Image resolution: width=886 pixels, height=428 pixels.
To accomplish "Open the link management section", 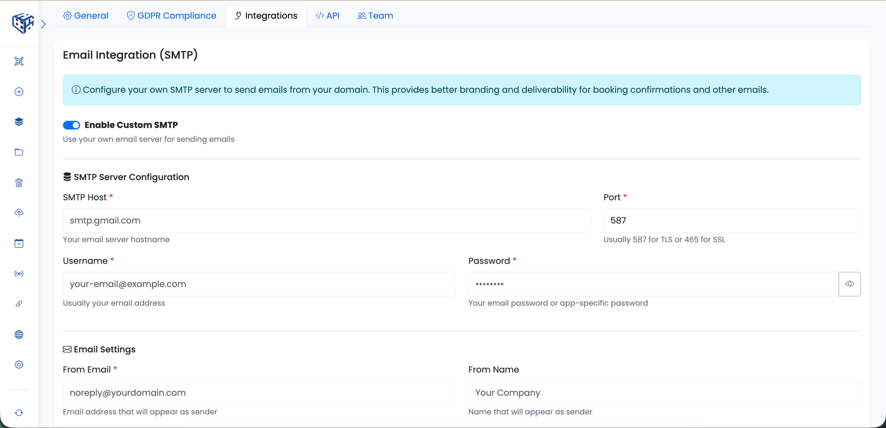I will tap(19, 304).
